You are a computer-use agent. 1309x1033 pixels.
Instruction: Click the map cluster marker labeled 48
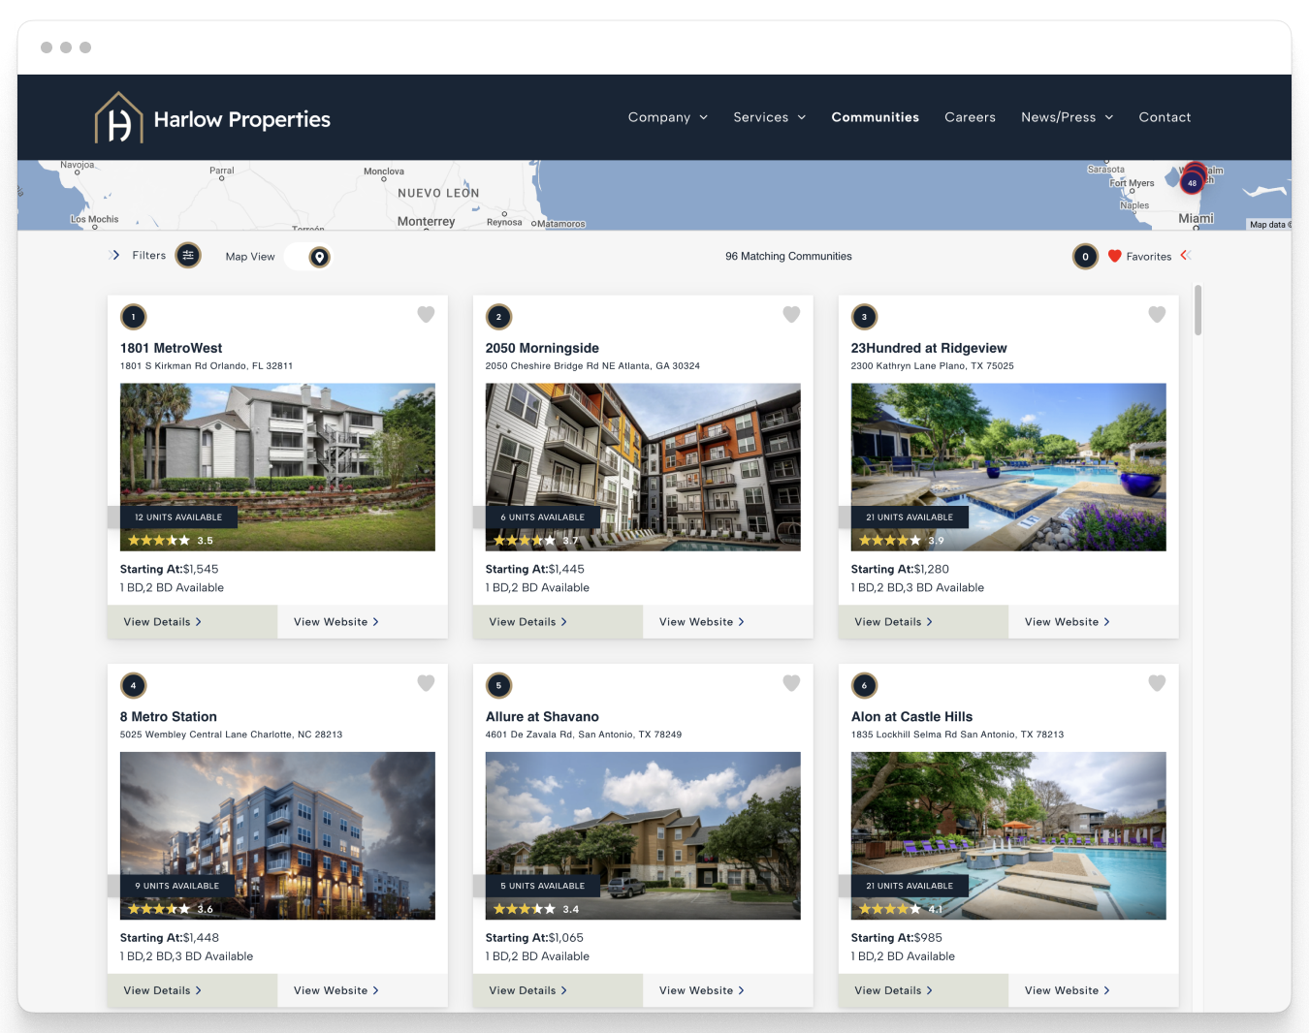click(1192, 182)
